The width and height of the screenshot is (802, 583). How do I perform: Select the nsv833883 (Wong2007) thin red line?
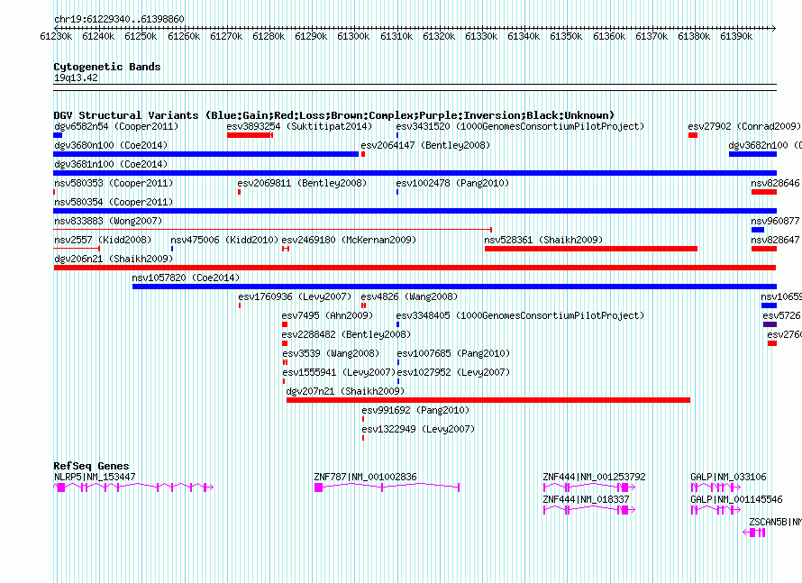(x=273, y=230)
